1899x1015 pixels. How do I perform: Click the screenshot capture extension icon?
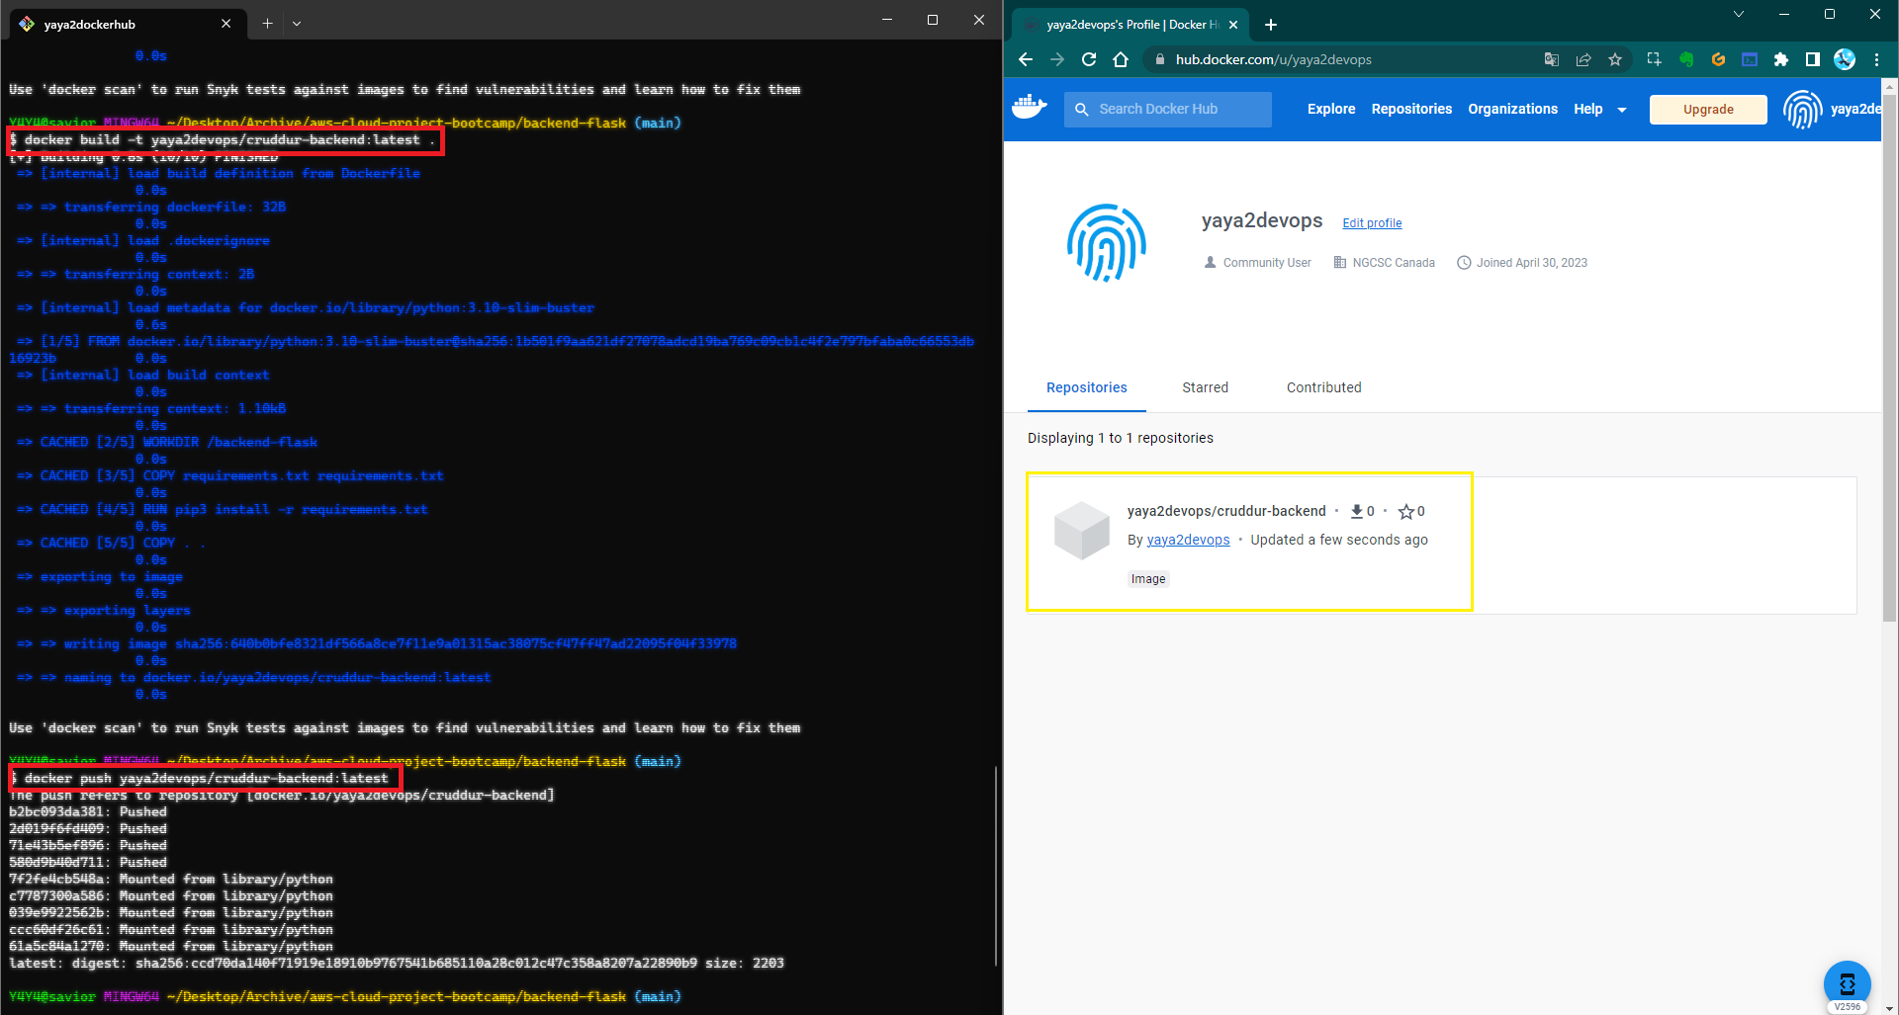(1655, 59)
